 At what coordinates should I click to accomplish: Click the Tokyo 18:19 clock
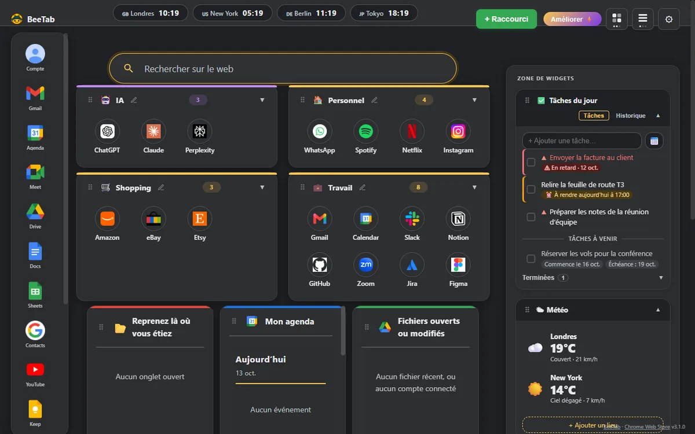click(x=384, y=13)
